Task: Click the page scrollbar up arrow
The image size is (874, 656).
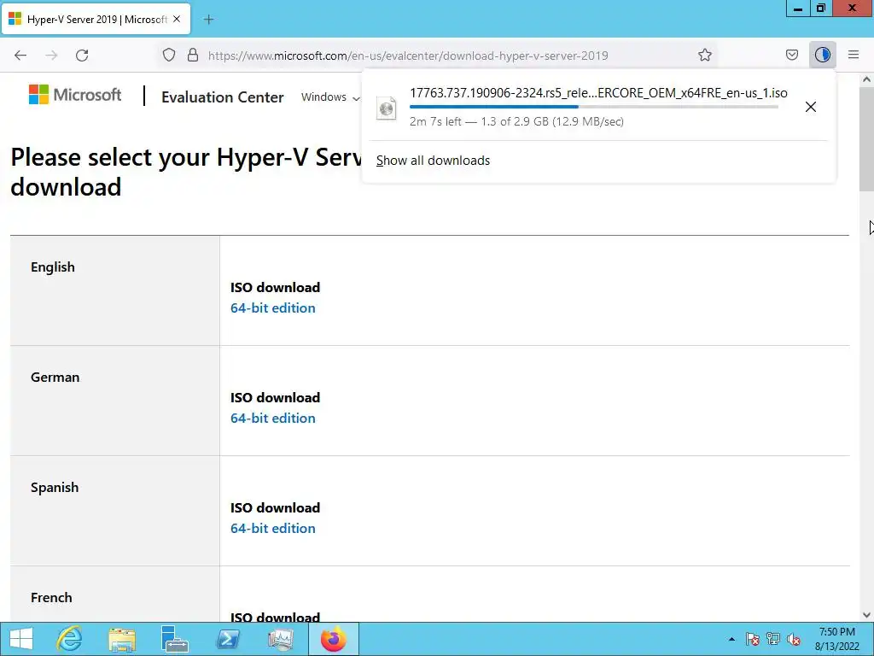Action: click(866, 79)
